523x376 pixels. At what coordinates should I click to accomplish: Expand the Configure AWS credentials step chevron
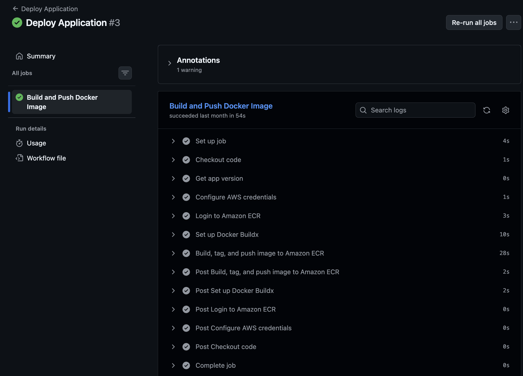[x=173, y=197]
